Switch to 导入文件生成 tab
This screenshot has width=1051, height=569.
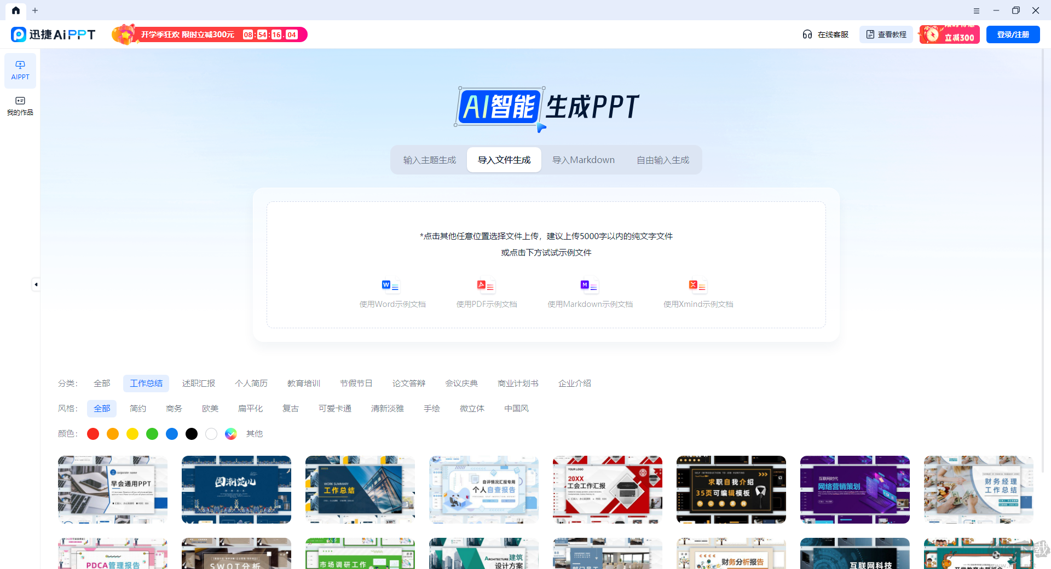tap(504, 160)
